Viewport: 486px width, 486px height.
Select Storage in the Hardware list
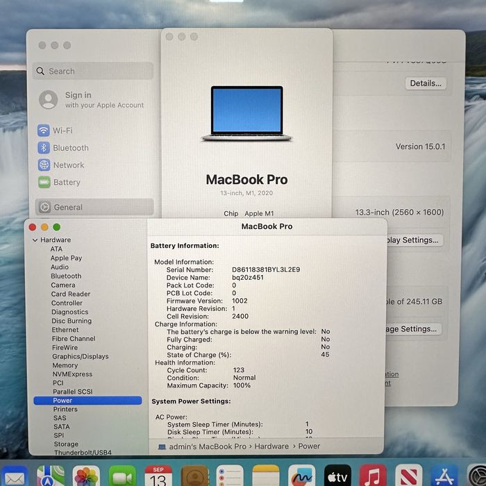(x=66, y=444)
